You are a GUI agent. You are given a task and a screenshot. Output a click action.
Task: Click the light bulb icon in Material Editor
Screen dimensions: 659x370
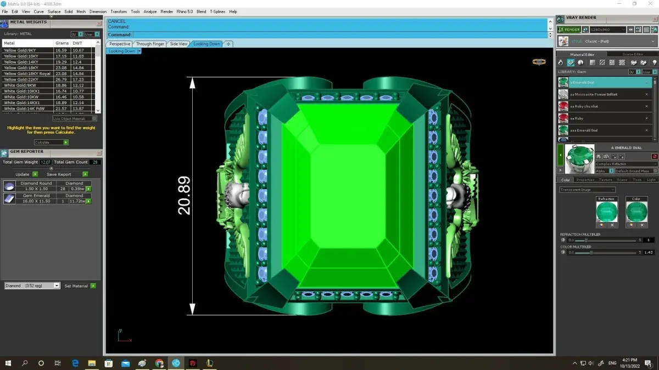pos(654,63)
